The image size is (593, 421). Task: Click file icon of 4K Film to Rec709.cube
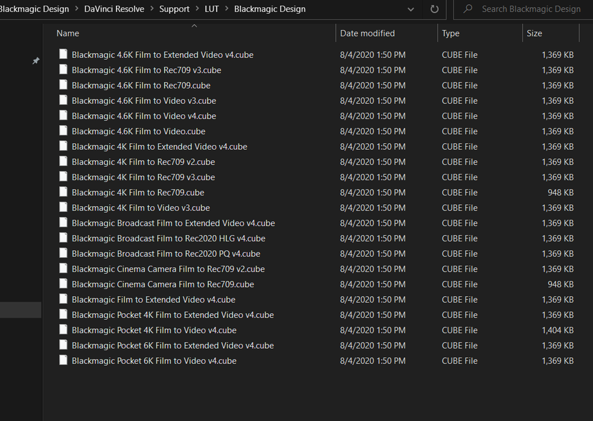tap(63, 192)
